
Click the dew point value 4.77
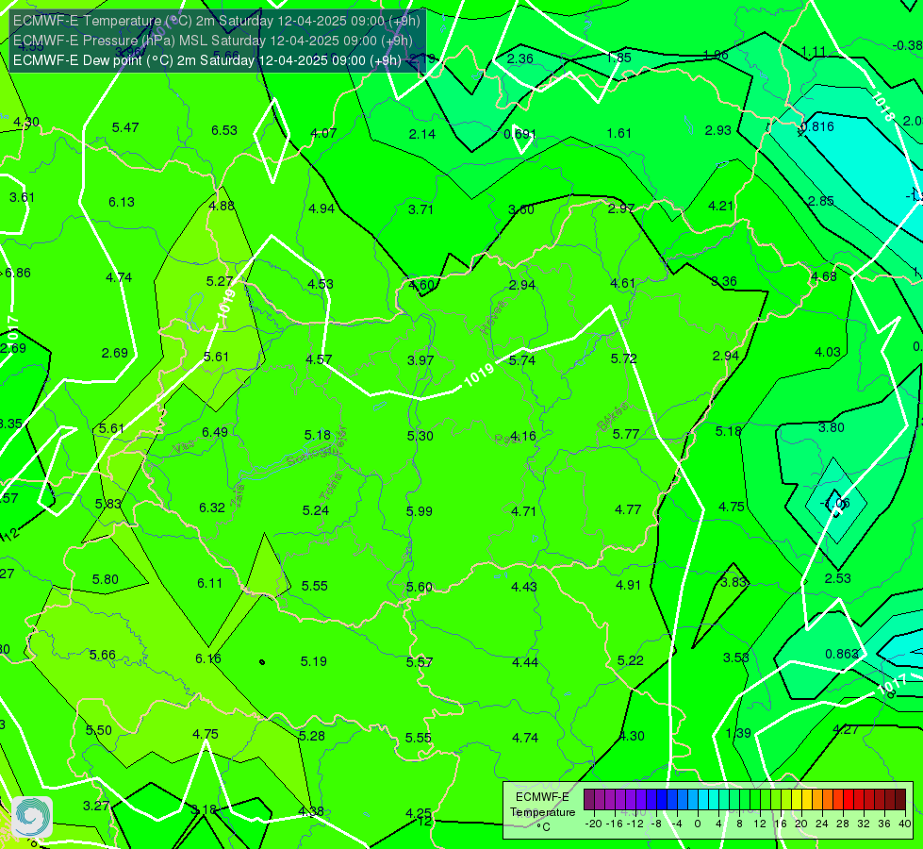pos(628,509)
